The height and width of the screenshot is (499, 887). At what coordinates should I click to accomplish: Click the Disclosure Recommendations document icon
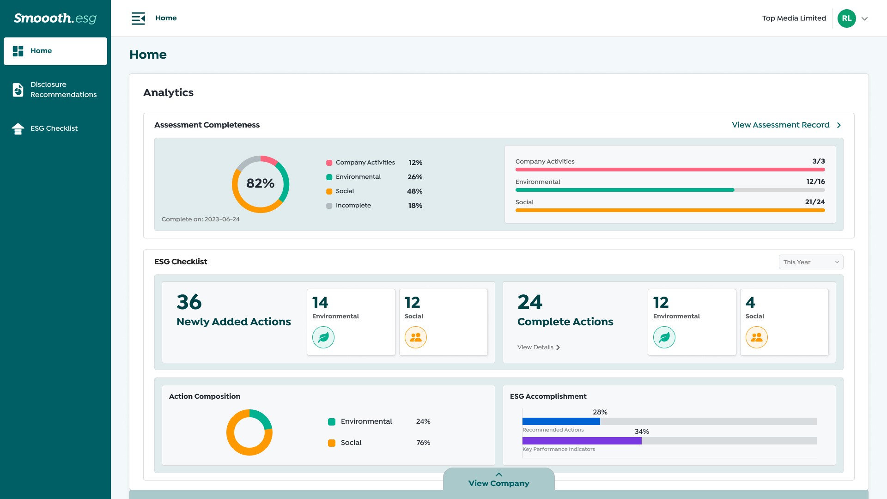[x=18, y=90]
